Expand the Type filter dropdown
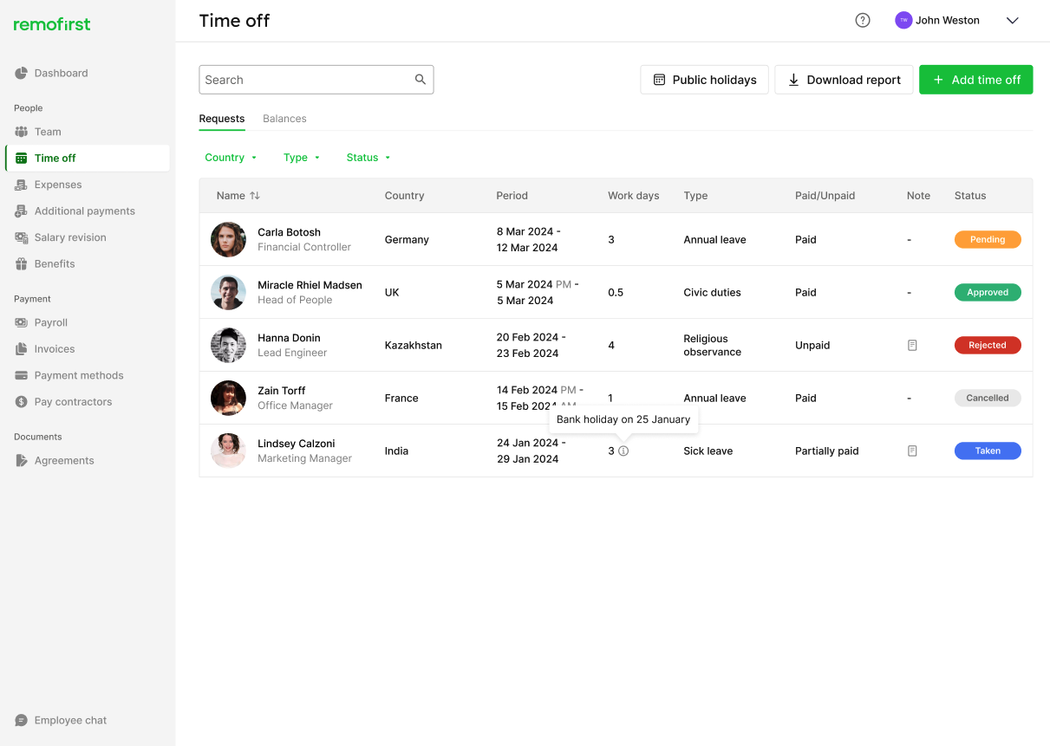The image size is (1050, 746). click(302, 158)
